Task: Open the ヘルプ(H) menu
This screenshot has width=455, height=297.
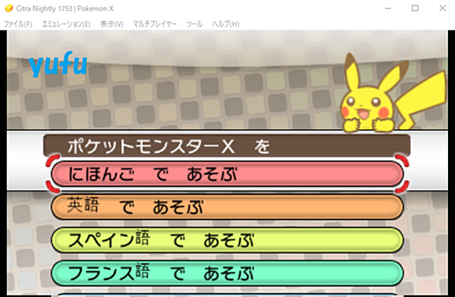Action: 225,24
